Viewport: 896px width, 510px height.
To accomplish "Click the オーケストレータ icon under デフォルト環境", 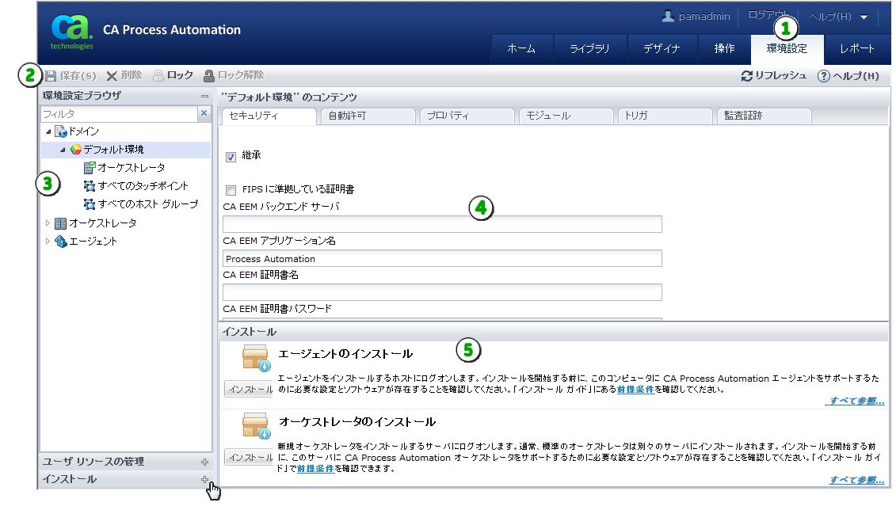I will pyautogui.click(x=90, y=168).
